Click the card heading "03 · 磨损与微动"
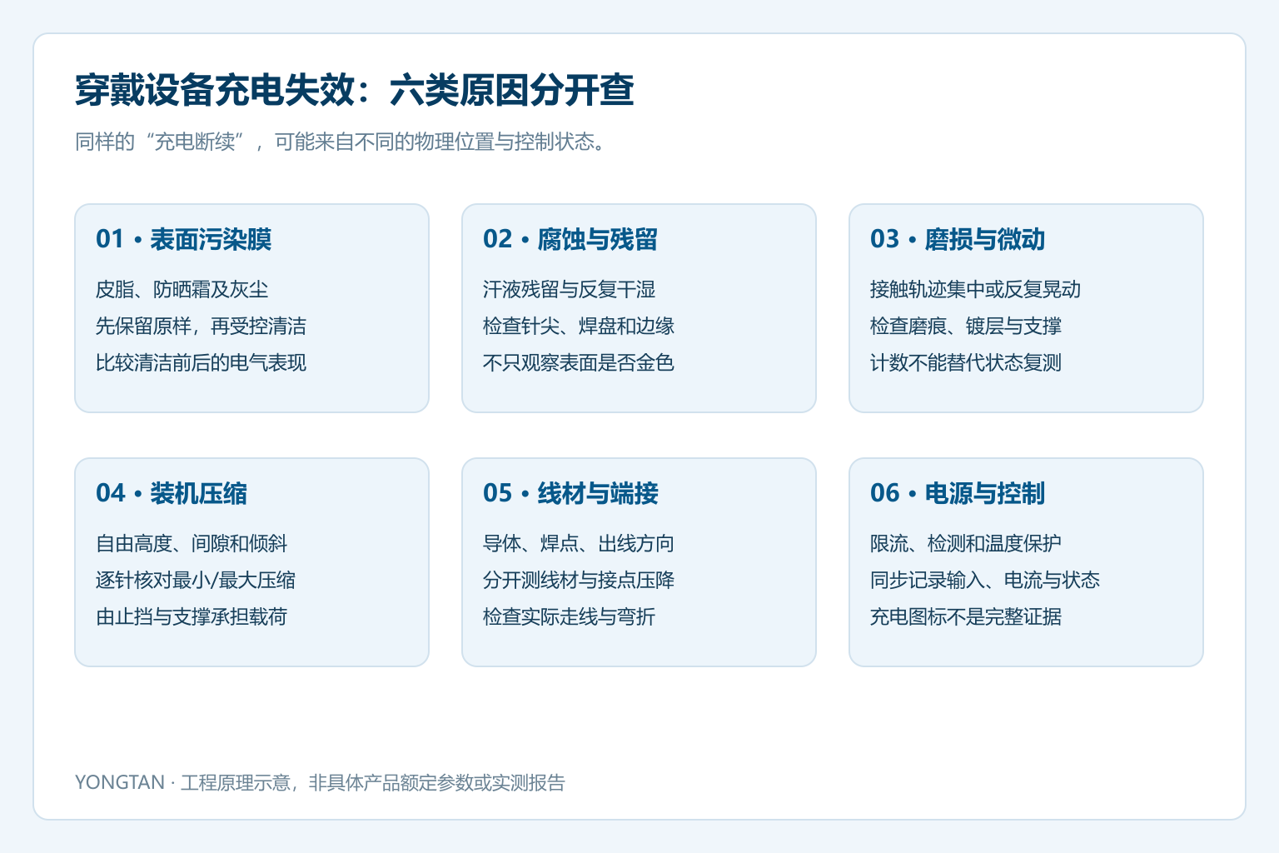The width and height of the screenshot is (1279, 853). pyautogui.click(x=958, y=239)
